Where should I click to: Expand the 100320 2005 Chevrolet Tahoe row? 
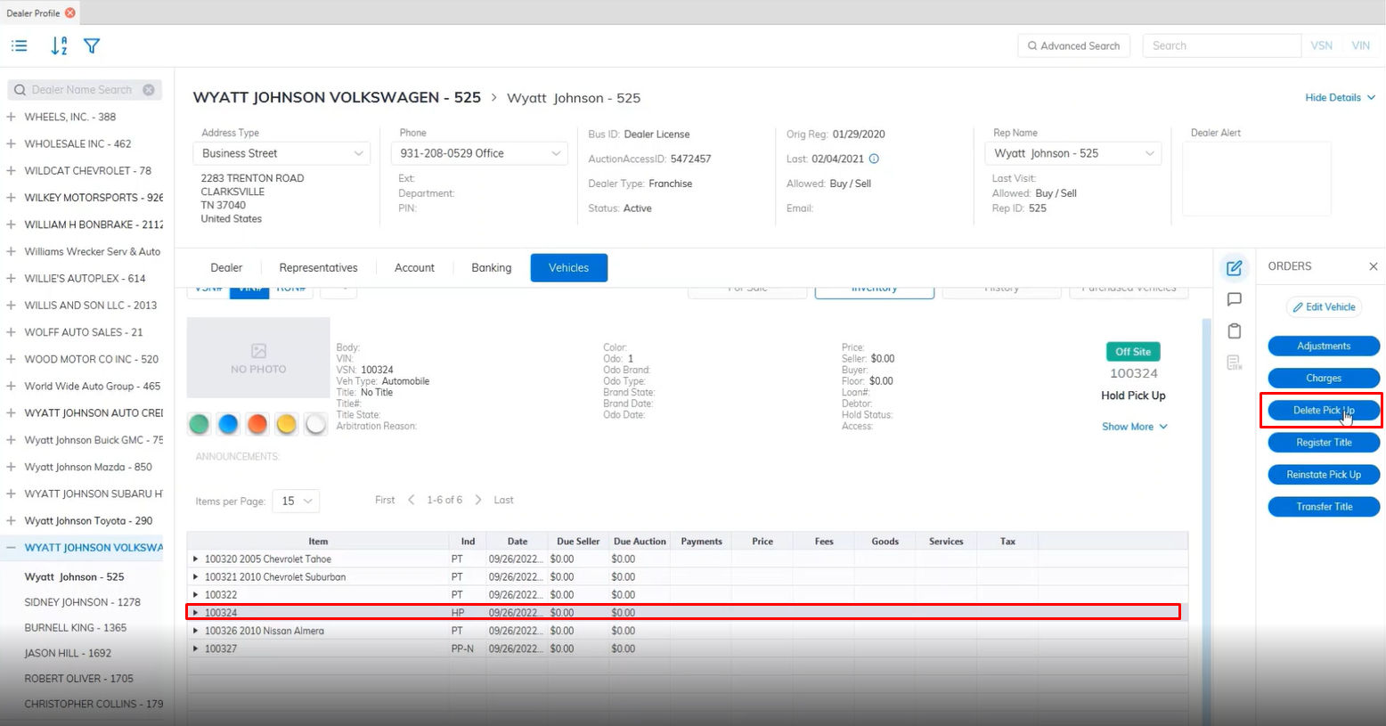click(196, 559)
